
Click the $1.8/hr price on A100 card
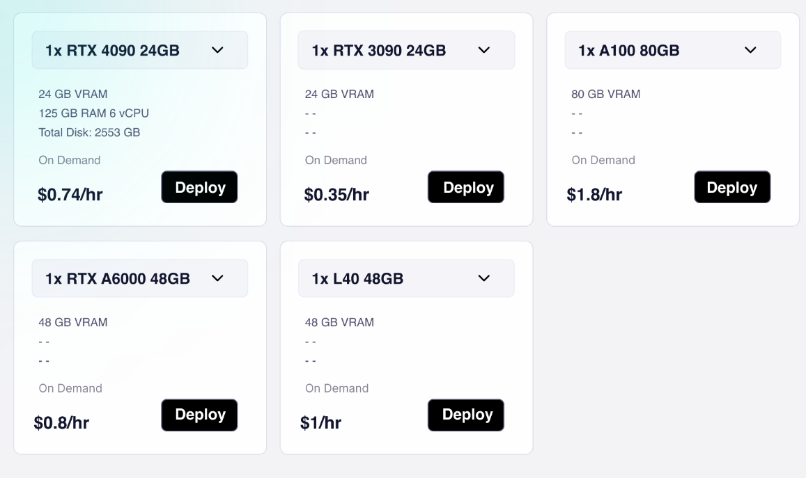click(594, 195)
